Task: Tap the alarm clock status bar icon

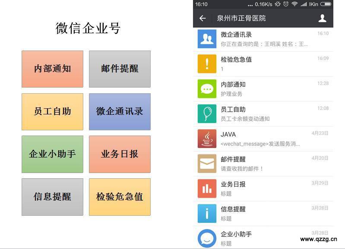Action: click(x=286, y=4)
